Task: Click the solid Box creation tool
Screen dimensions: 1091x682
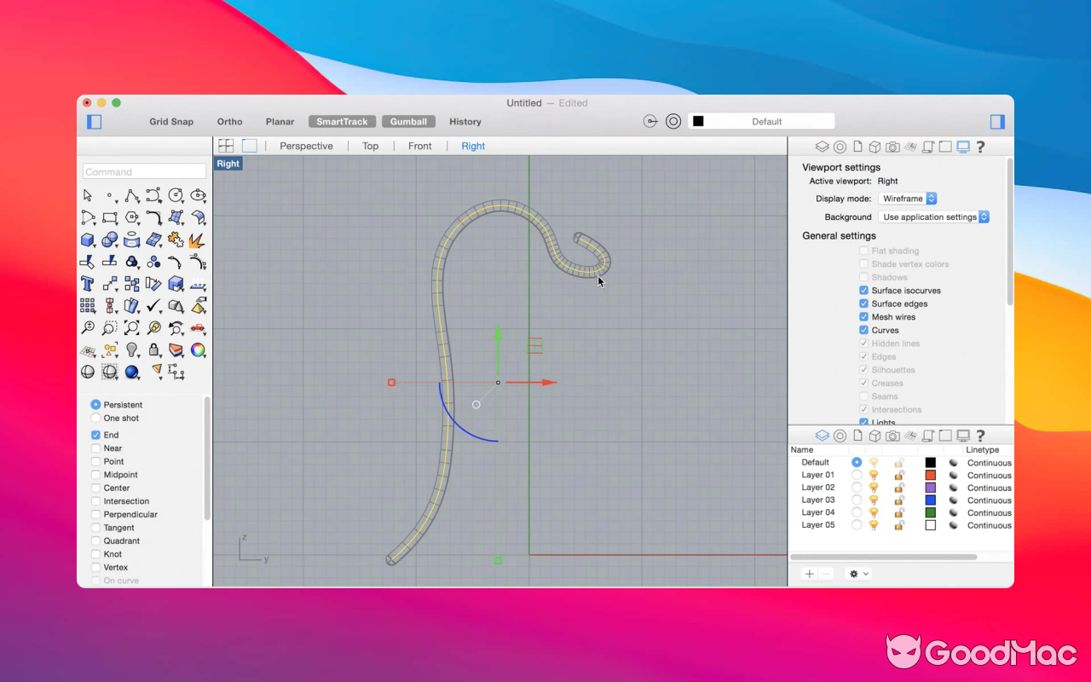Action: click(87, 240)
